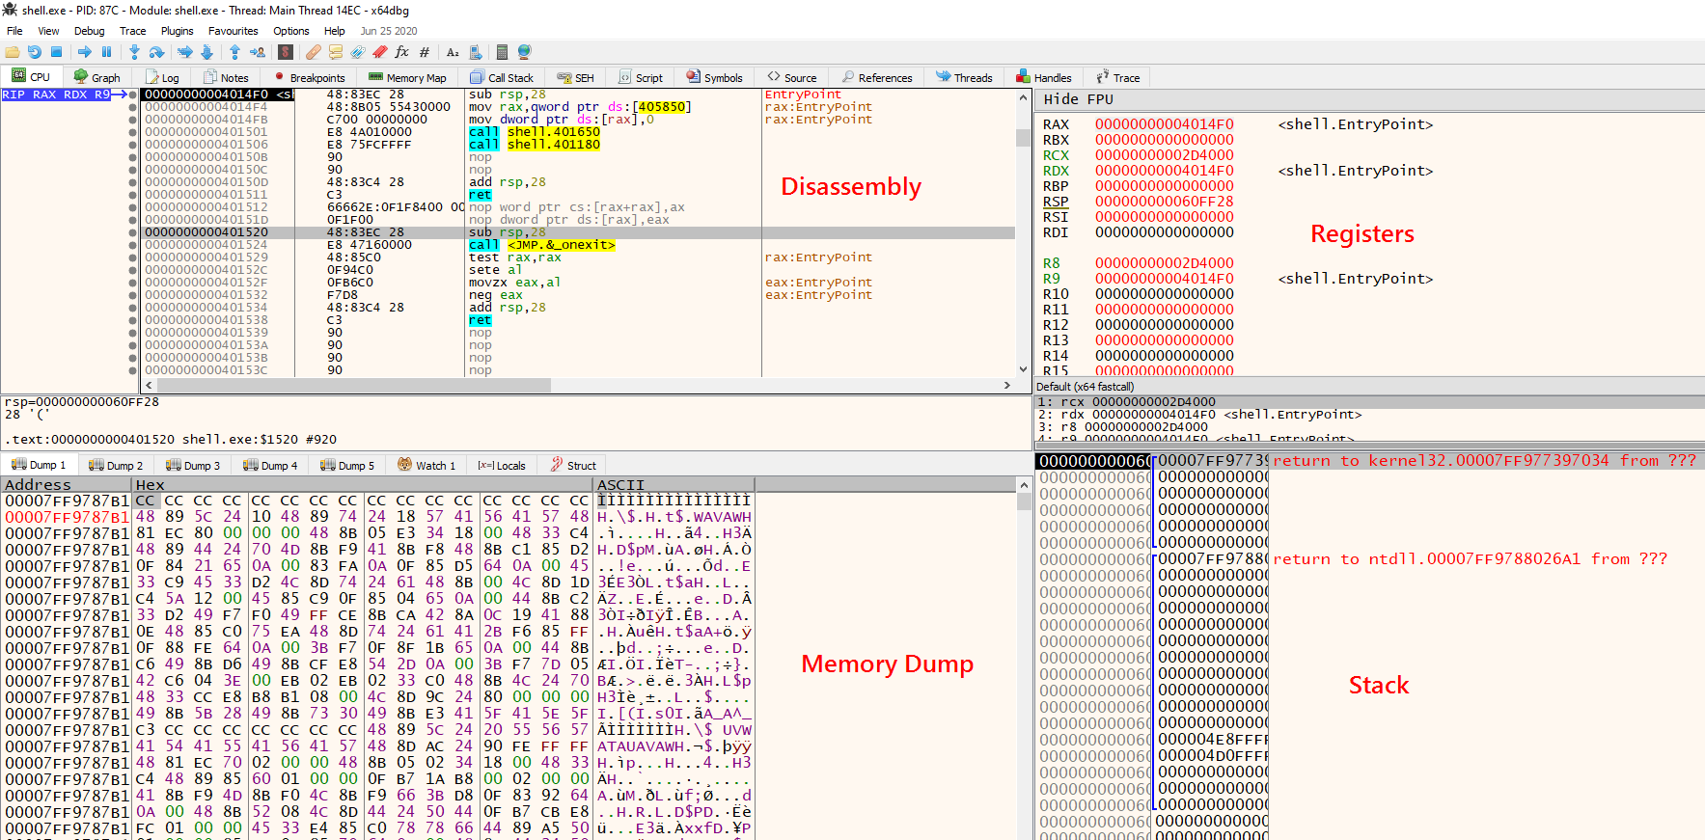This screenshot has height=840, width=1705.
Task: Open the Threads tab
Action: coord(964,78)
